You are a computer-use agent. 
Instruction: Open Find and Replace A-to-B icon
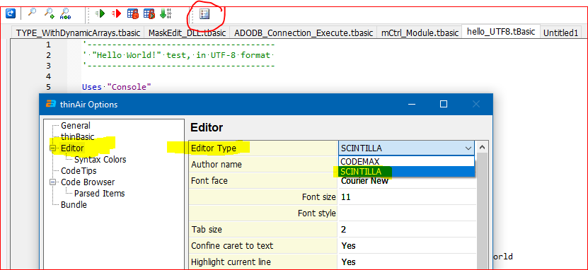(x=65, y=14)
